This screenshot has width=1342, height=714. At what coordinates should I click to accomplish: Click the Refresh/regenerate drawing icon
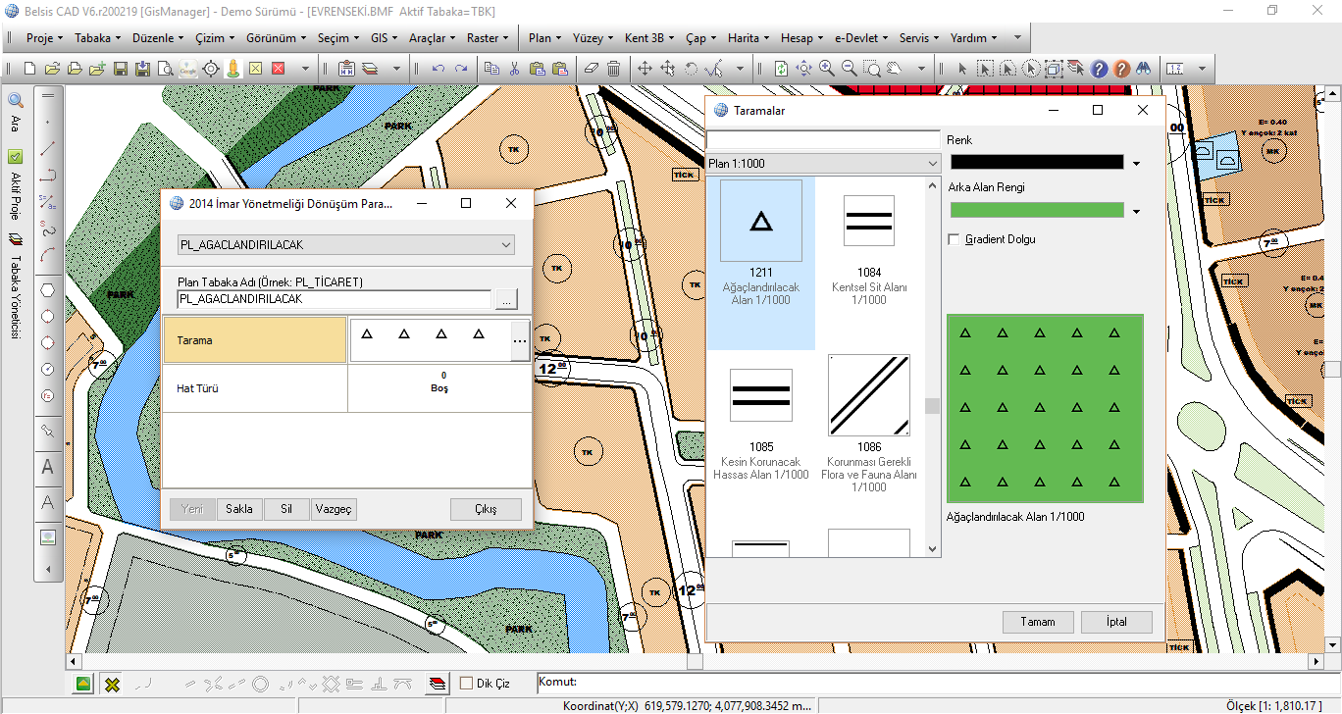[781, 69]
